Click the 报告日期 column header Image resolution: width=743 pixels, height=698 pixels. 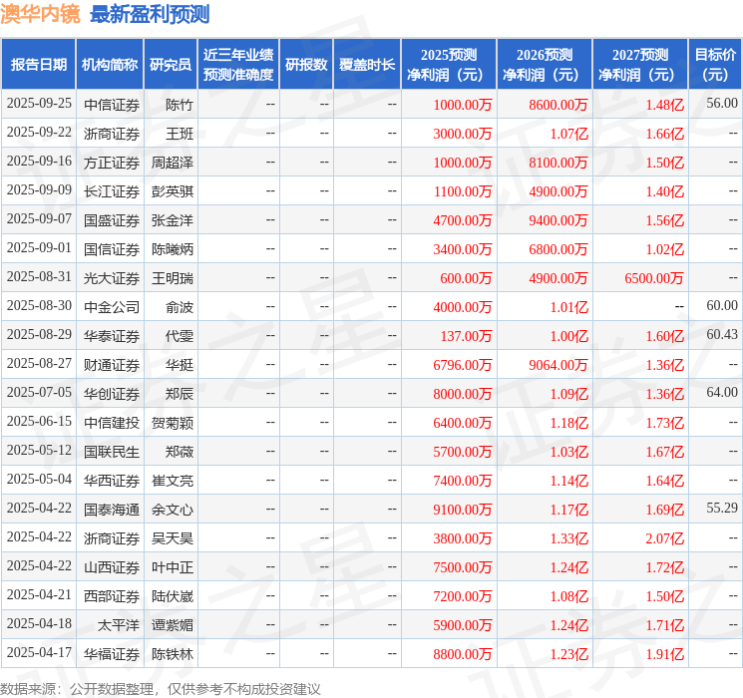[x=38, y=65]
